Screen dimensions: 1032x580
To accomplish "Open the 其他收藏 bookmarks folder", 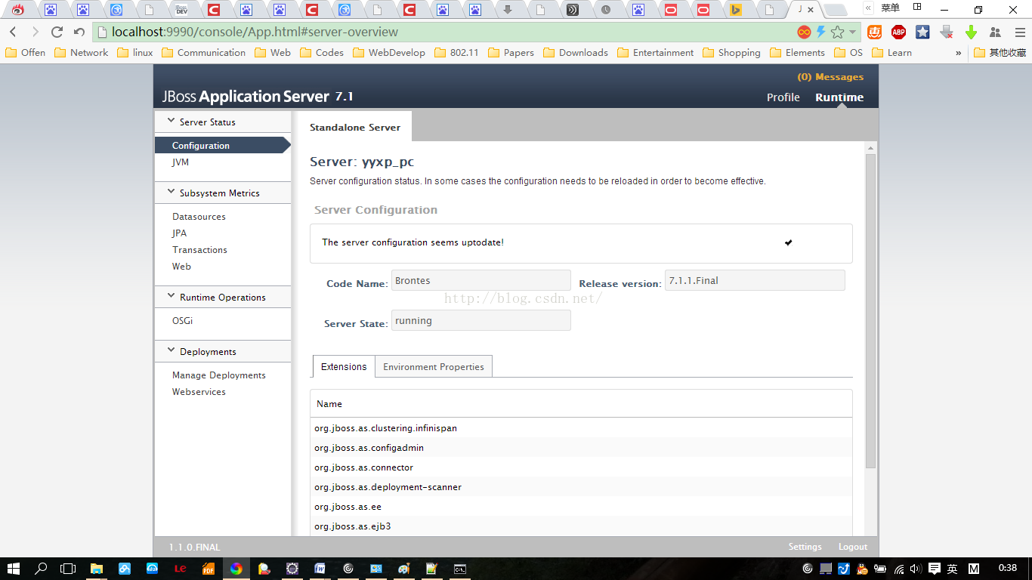I will point(1000,52).
